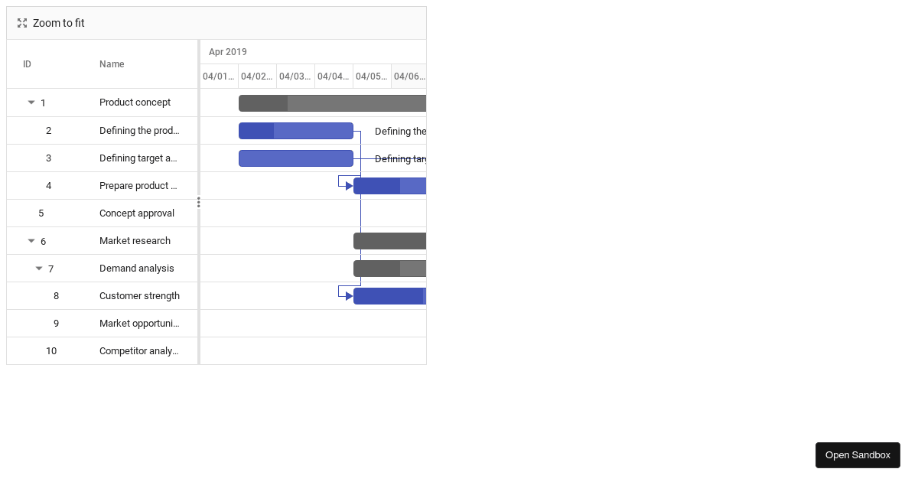Click the Demand analysis summary bar
This screenshot has height=482, width=918.
(389, 269)
